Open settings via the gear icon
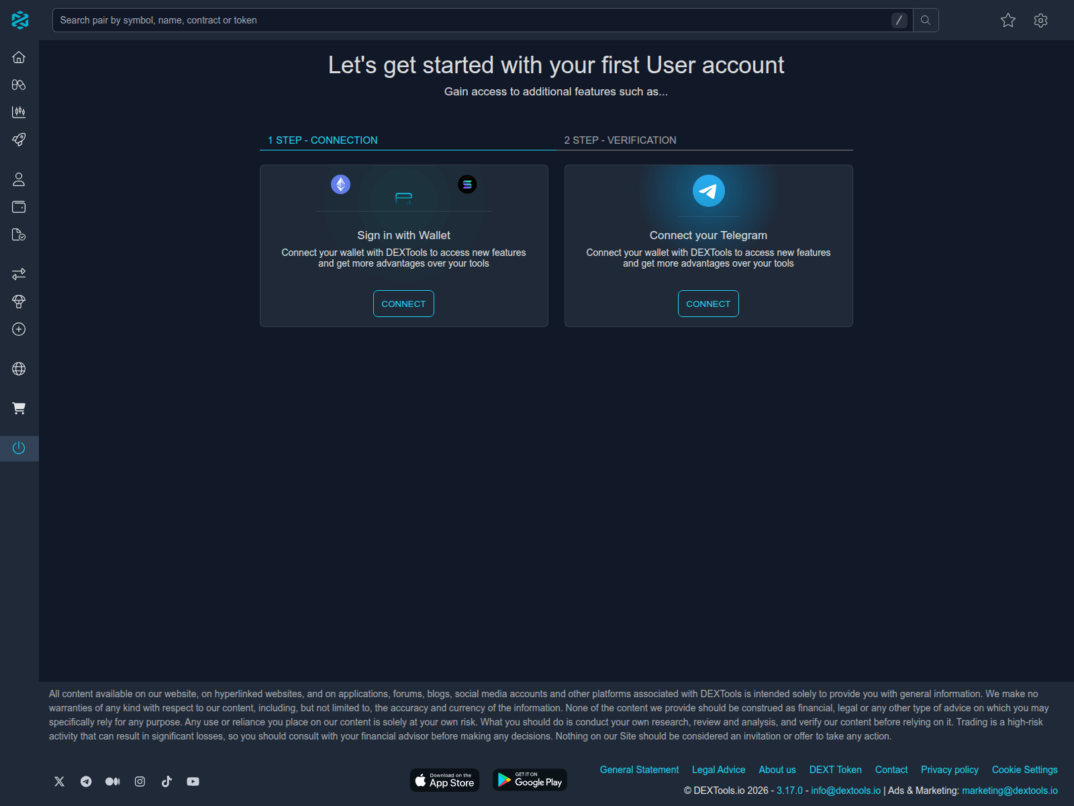 pos(1041,20)
